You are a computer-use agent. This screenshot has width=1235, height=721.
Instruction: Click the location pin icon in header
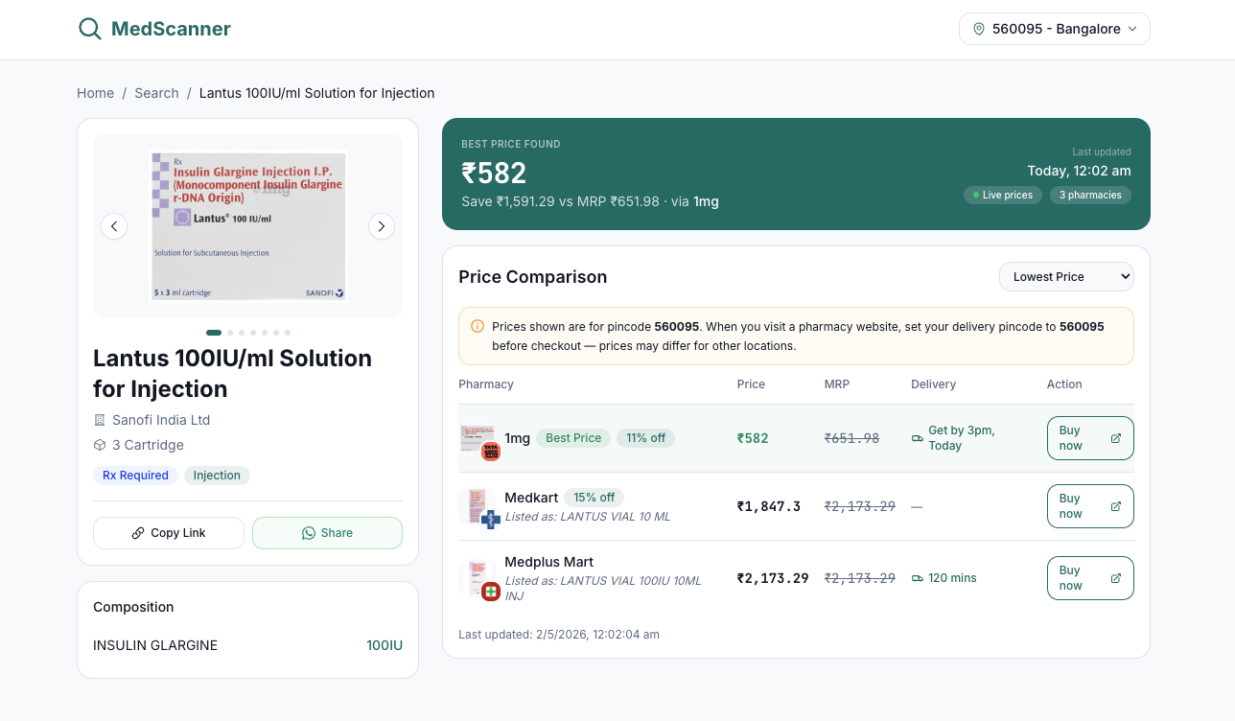(979, 29)
